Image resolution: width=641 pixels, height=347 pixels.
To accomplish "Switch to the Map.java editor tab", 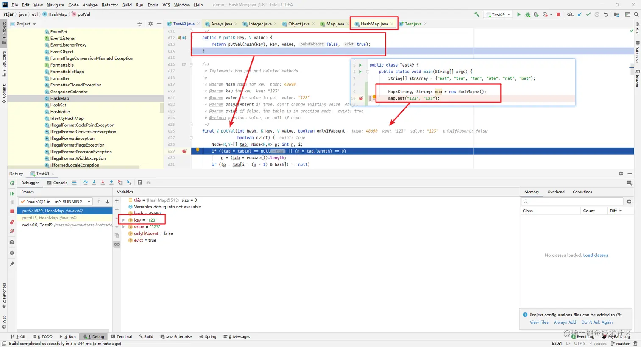I will tap(335, 24).
